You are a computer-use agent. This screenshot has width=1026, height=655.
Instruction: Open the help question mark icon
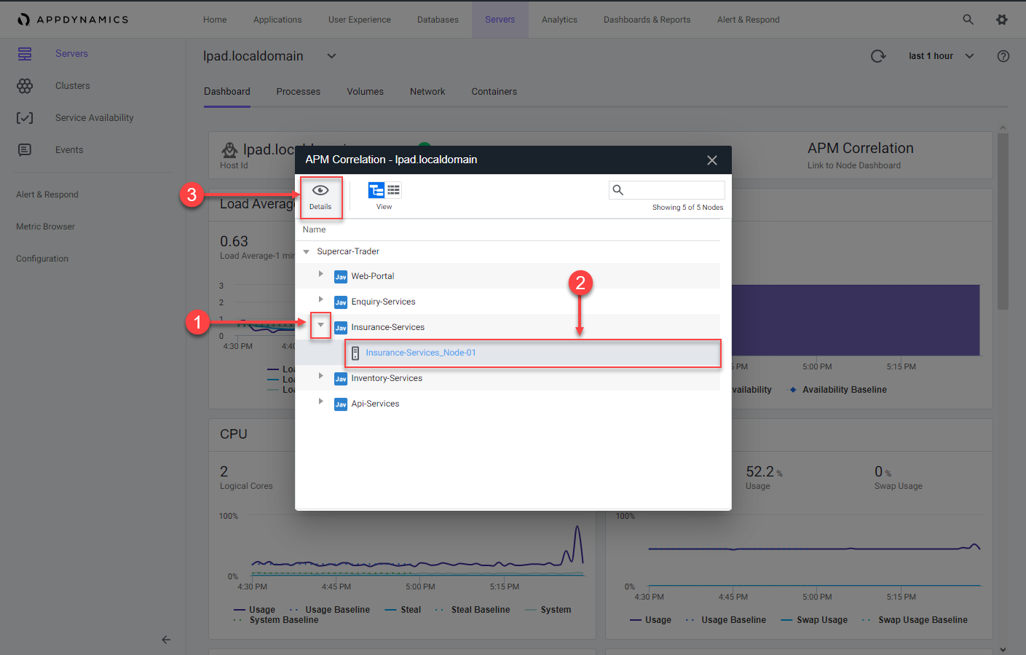click(1003, 56)
